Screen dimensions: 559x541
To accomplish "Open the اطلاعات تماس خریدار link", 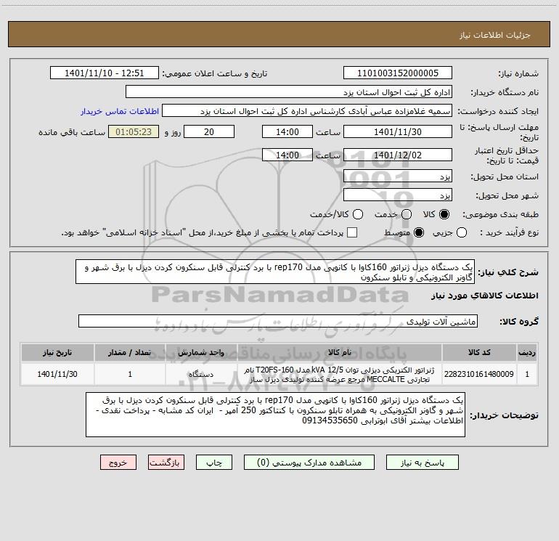I will 120,111.
